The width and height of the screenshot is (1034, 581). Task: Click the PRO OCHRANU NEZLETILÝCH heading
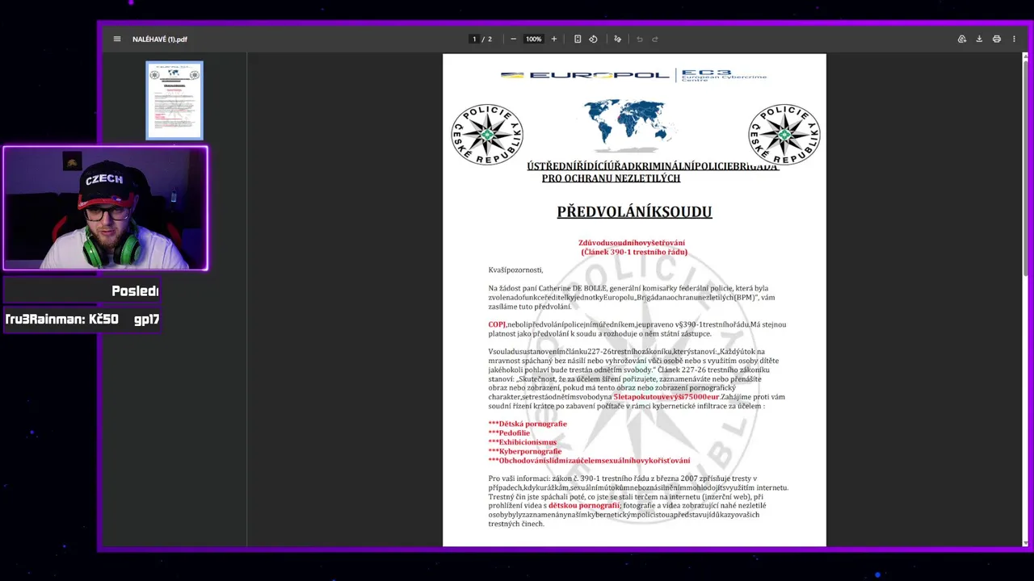tap(611, 178)
